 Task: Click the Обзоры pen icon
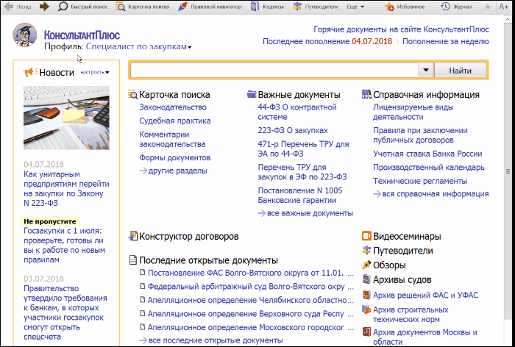[x=366, y=265]
